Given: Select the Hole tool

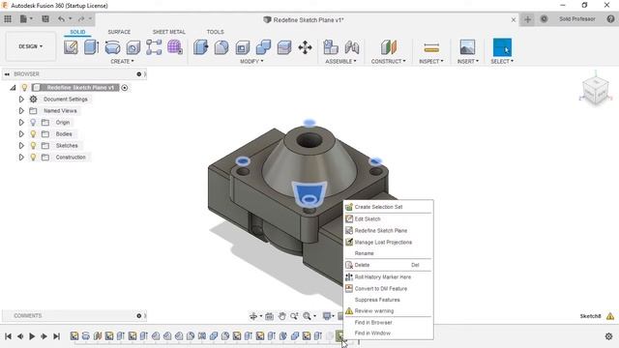Looking at the screenshot, I should pos(133,47).
